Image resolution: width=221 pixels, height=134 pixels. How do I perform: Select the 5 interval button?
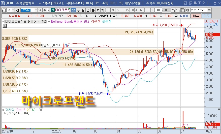click(118, 10)
